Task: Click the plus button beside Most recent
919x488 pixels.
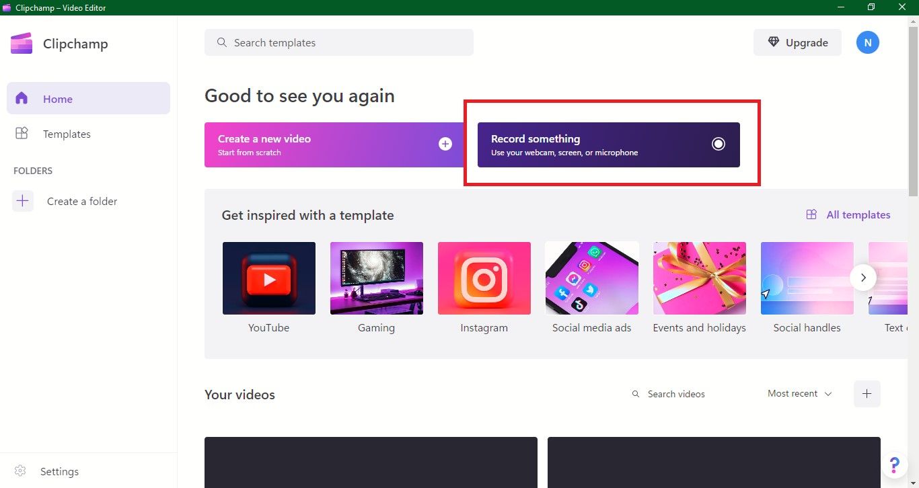Action: [867, 394]
